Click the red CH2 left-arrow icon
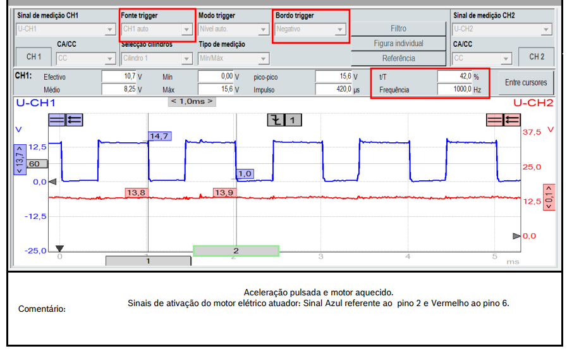The width and height of the screenshot is (567, 351). (511, 120)
